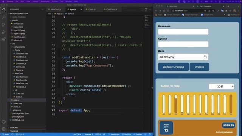Open Card.js in the Explorer tree

pos(19,97)
